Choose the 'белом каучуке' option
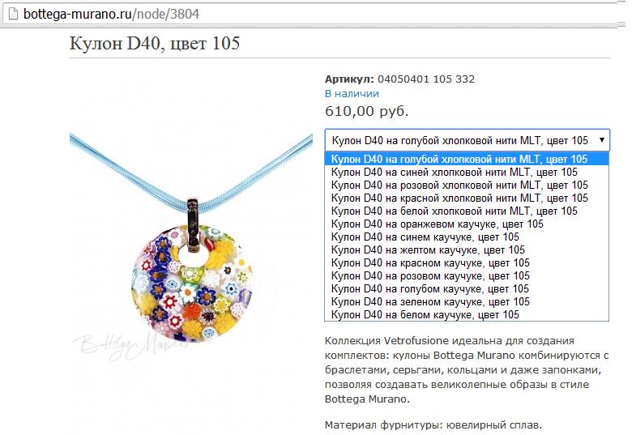632x435 pixels. coord(467,314)
